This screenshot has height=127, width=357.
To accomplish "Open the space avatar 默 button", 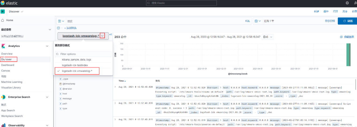I will (x=3, y=12).
